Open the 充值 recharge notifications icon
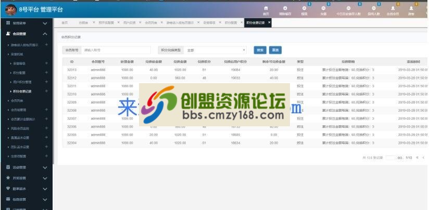 pos(323,8)
